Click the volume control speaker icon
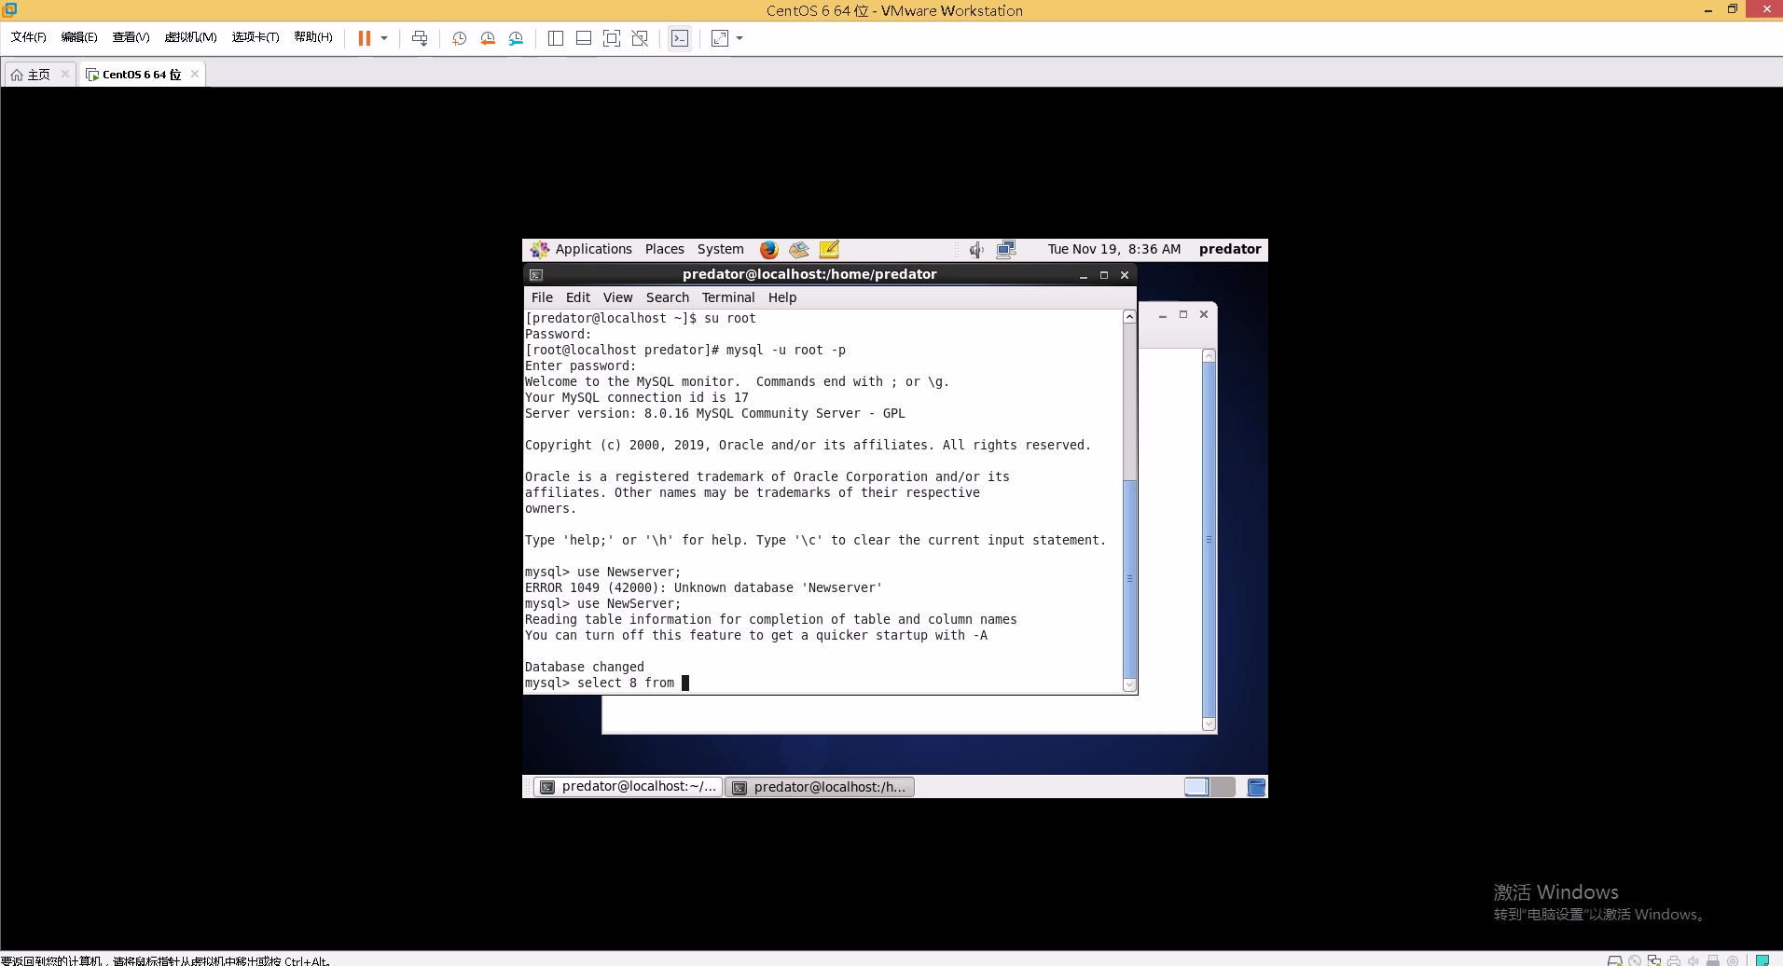The image size is (1783, 966). (x=975, y=249)
